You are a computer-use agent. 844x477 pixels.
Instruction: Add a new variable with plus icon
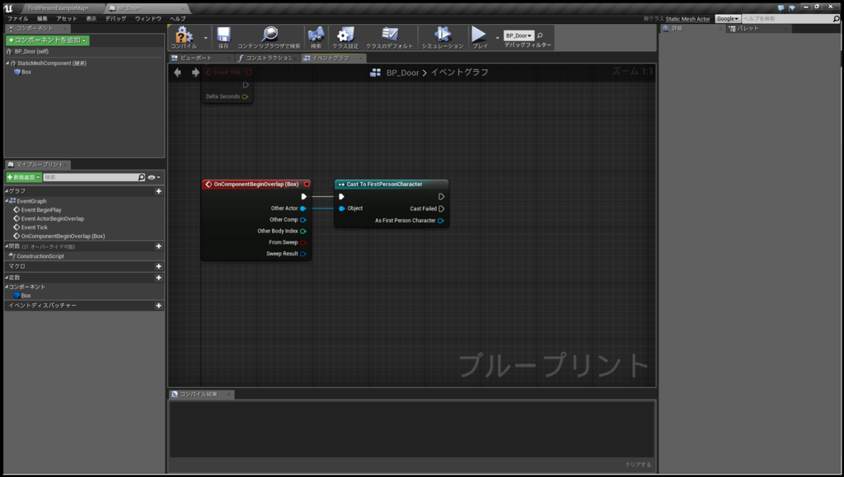point(159,278)
